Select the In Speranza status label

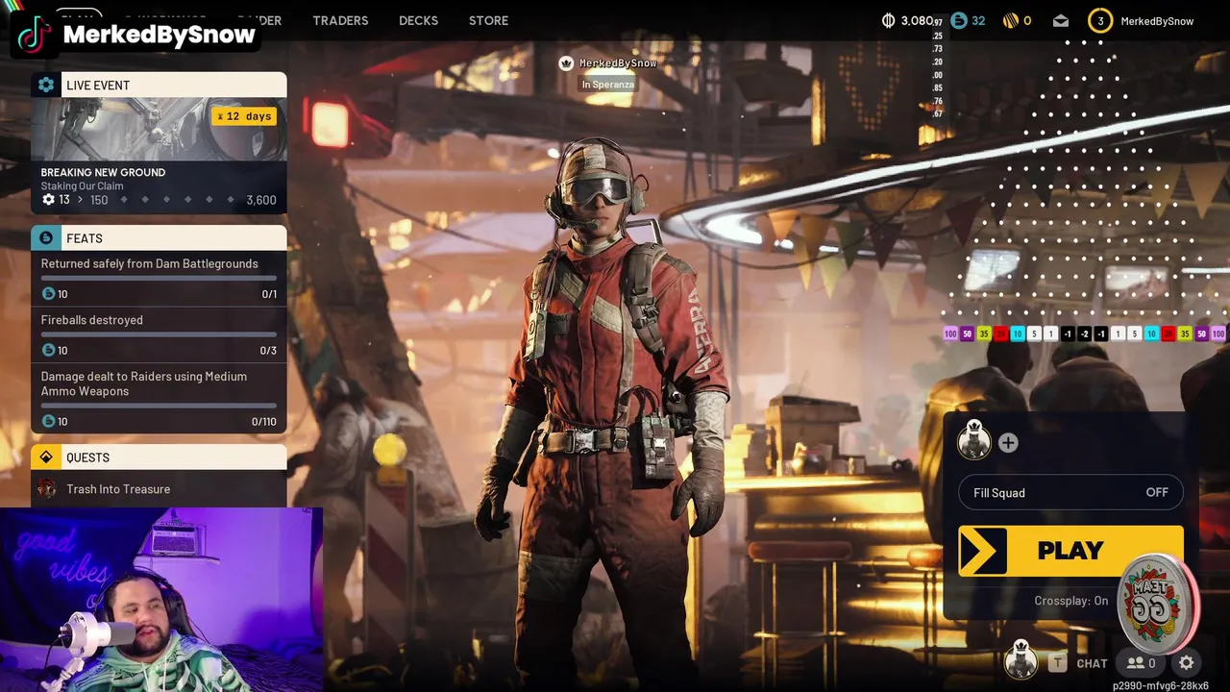point(607,85)
